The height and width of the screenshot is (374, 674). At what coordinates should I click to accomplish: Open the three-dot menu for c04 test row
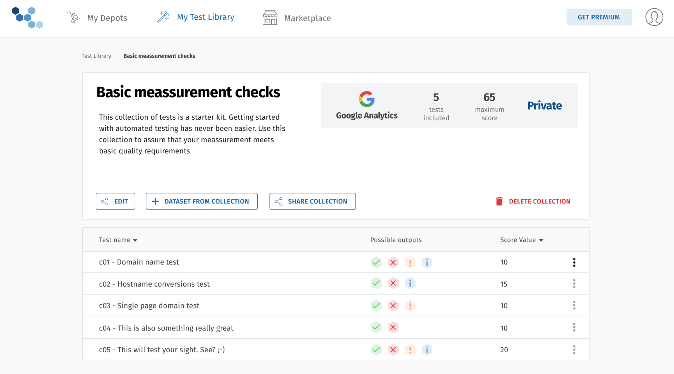(x=574, y=327)
